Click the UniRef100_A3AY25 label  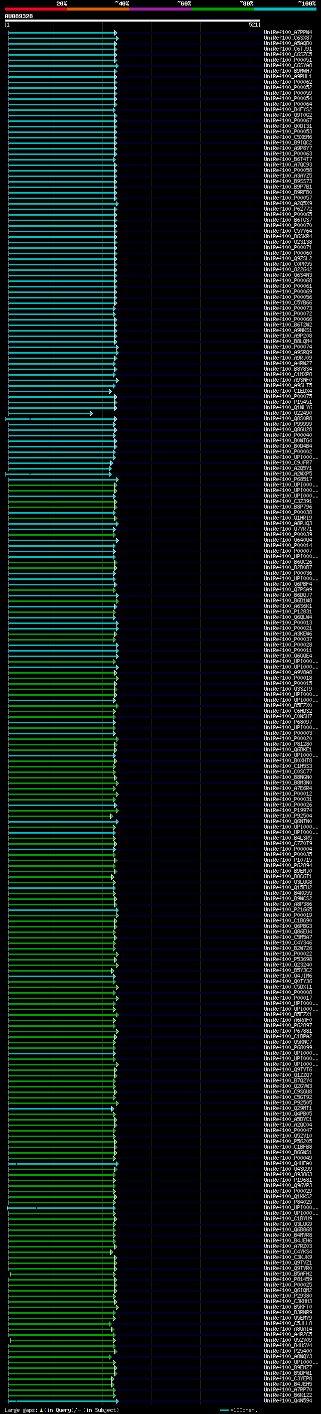[x=288, y=176]
